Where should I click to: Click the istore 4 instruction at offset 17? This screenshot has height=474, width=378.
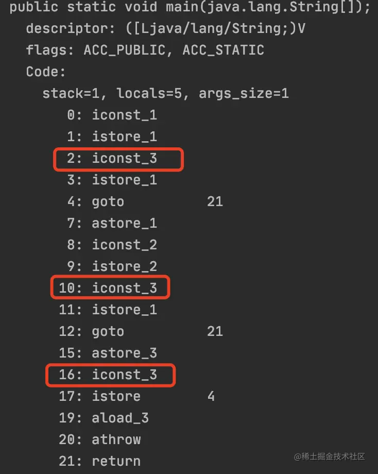click(x=137, y=397)
